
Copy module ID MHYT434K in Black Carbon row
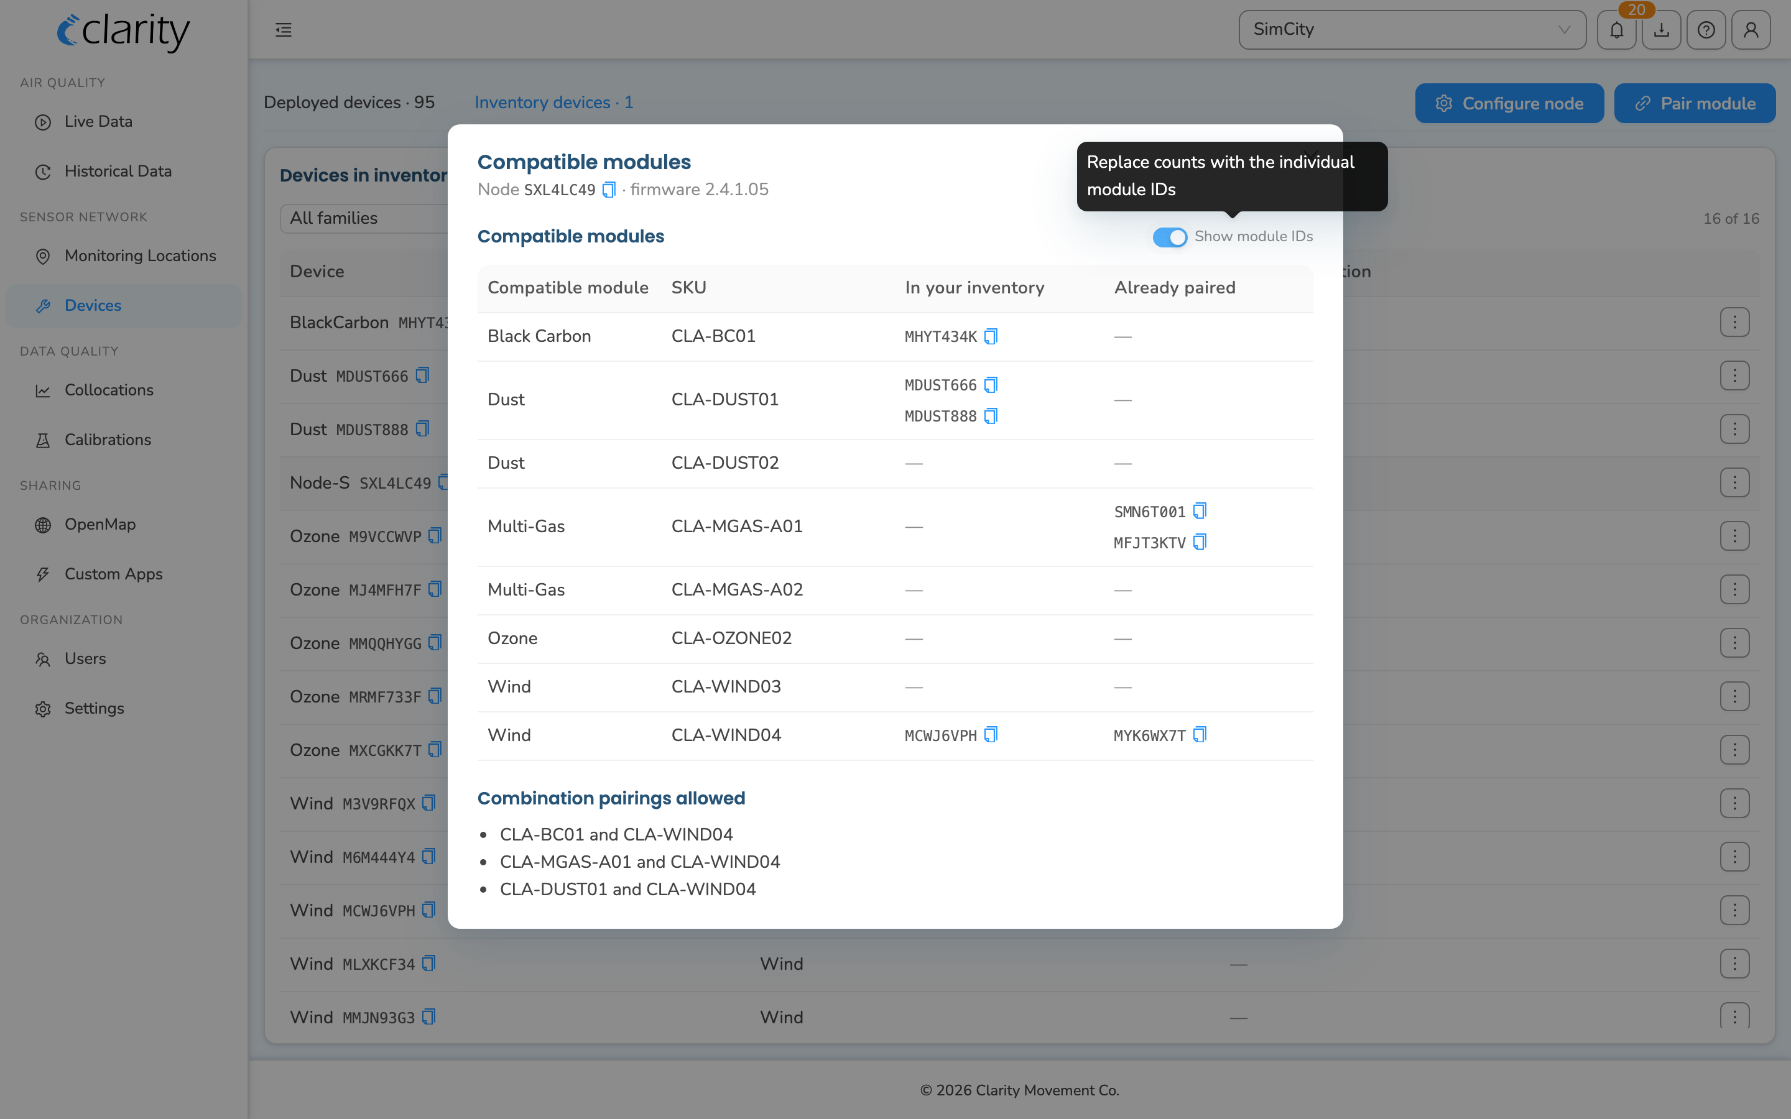[x=991, y=337]
